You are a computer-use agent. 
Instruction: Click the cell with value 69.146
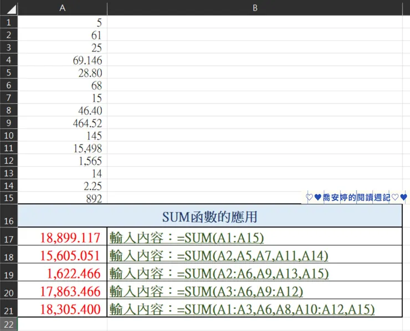tap(62, 60)
